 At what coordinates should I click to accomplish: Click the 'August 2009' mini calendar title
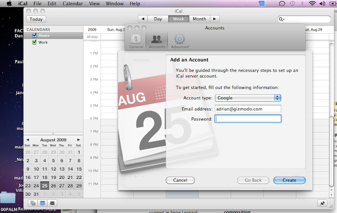pos(53,140)
